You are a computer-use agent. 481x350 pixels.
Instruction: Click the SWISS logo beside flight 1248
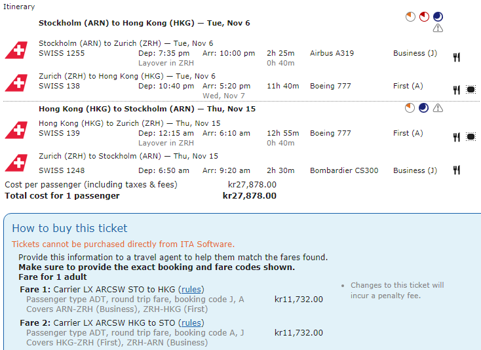[x=16, y=163]
